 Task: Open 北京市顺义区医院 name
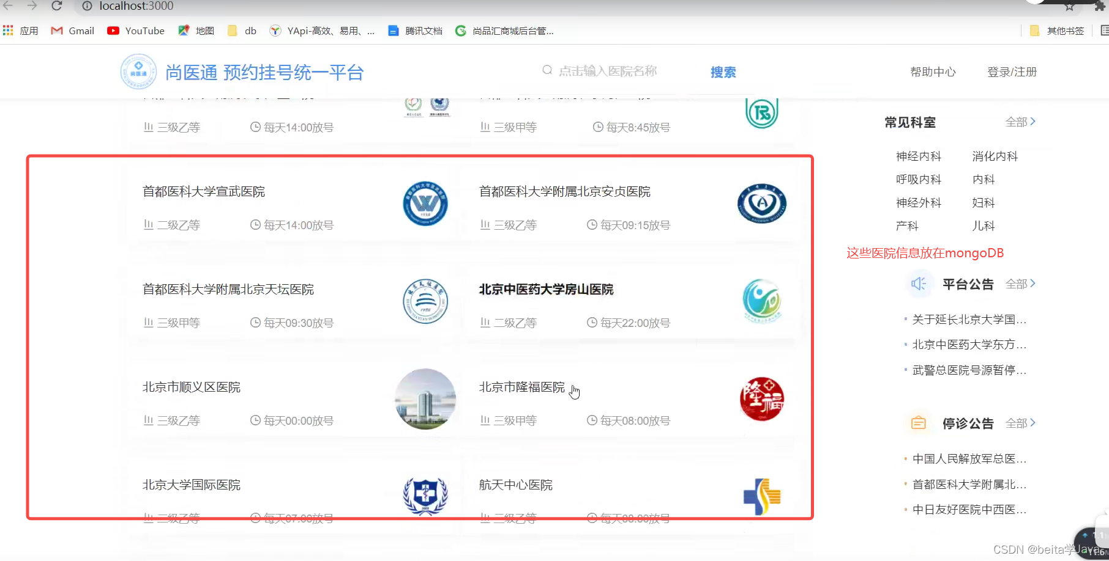[192, 387]
